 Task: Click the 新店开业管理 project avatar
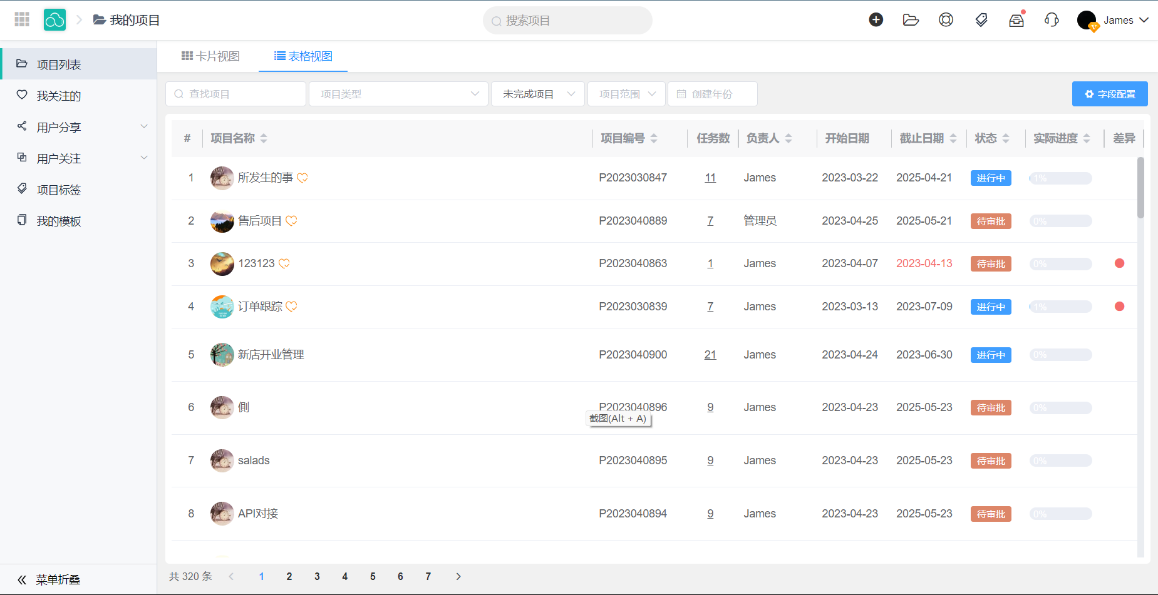pos(222,355)
